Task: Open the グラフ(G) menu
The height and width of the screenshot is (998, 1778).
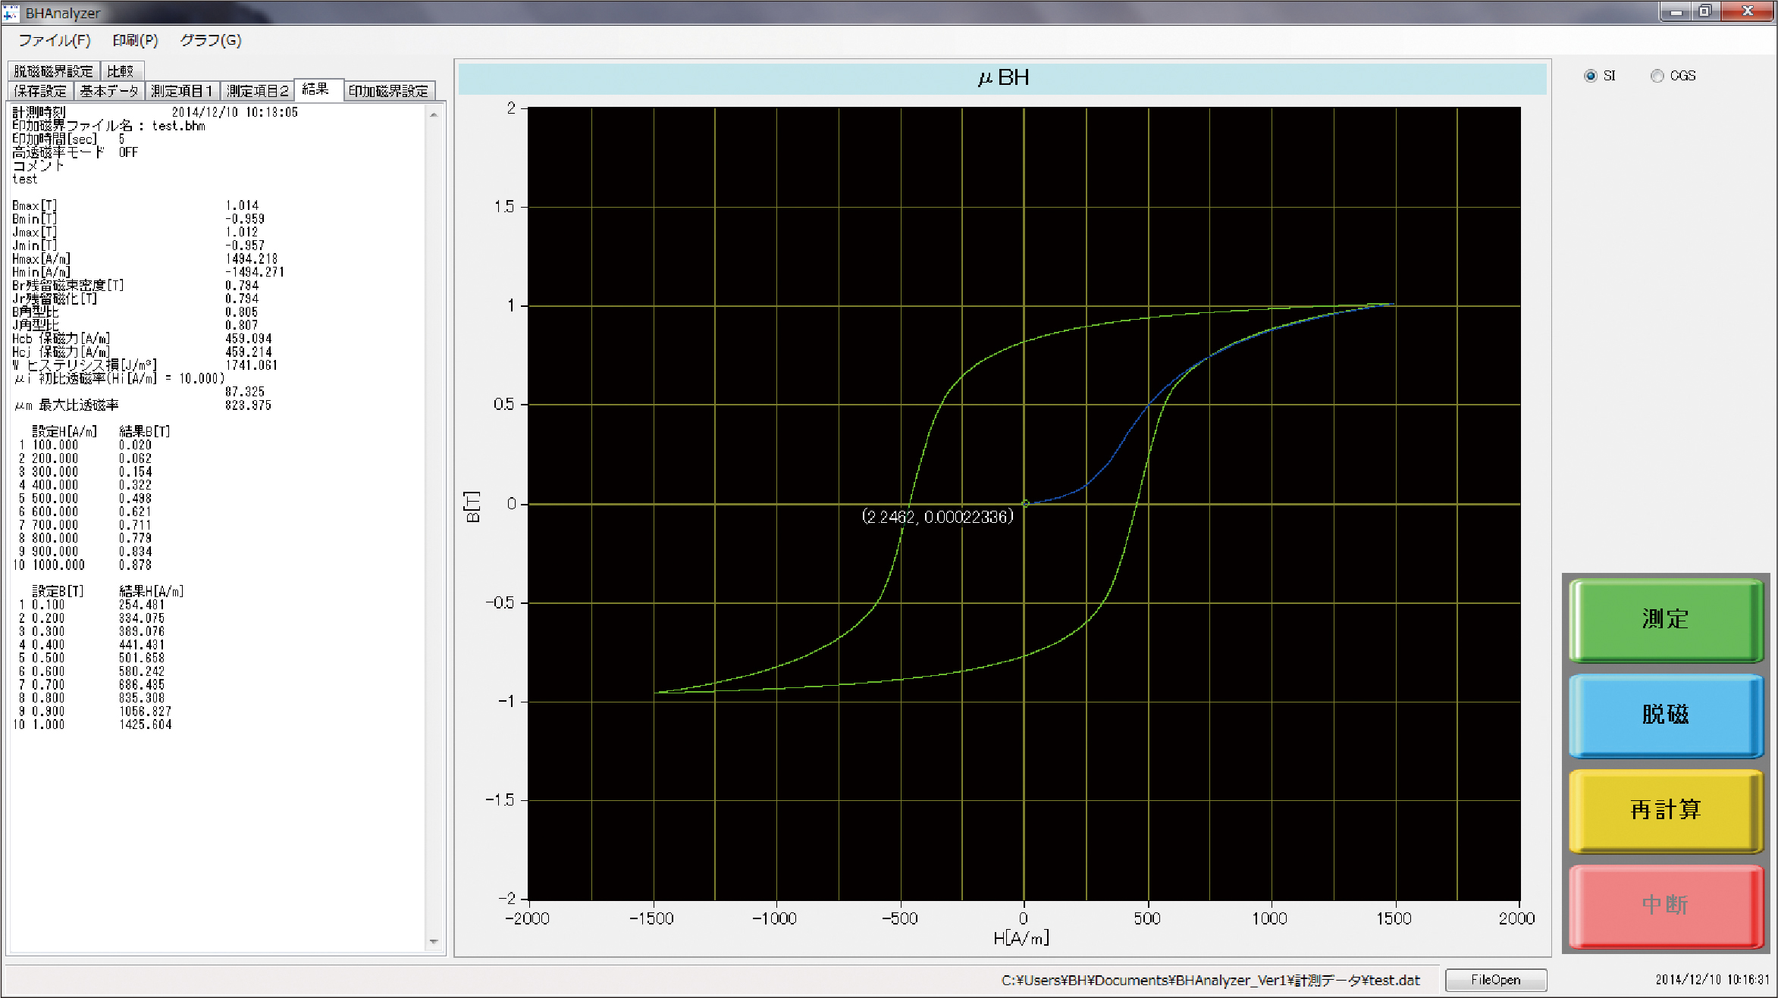Action: click(x=210, y=40)
